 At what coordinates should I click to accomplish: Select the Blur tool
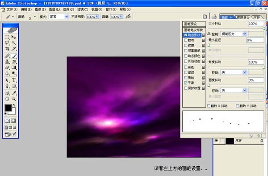pos(7,73)
